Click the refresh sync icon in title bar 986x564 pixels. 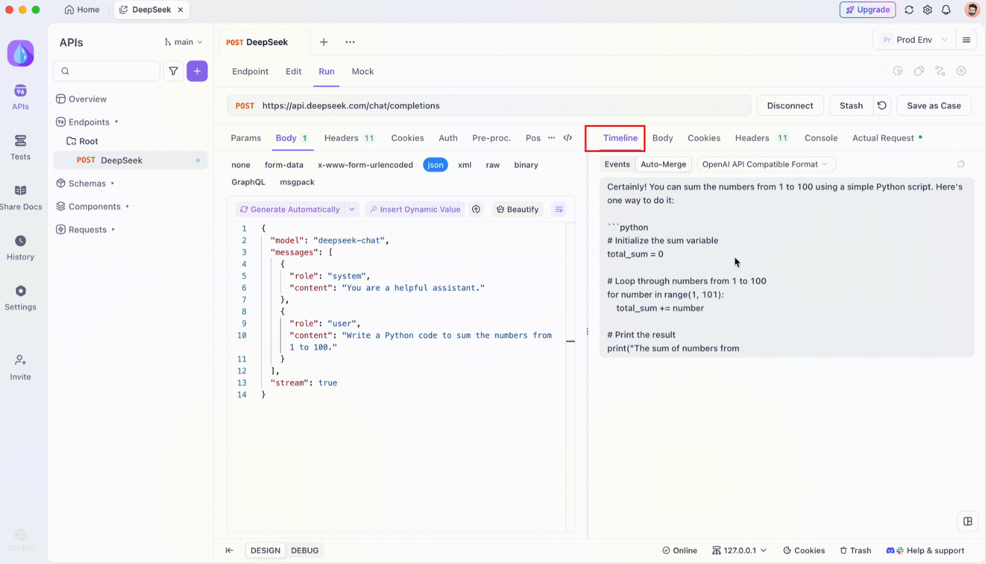909,10
